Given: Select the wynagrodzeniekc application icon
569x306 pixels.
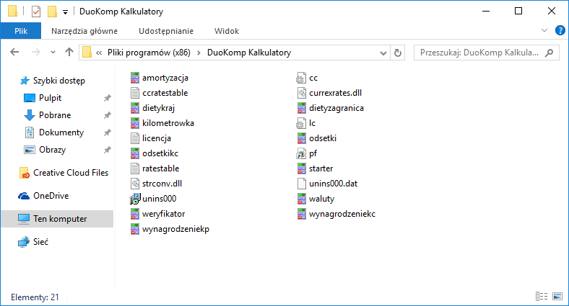Looking at the screenshot, I should [302, 214].
